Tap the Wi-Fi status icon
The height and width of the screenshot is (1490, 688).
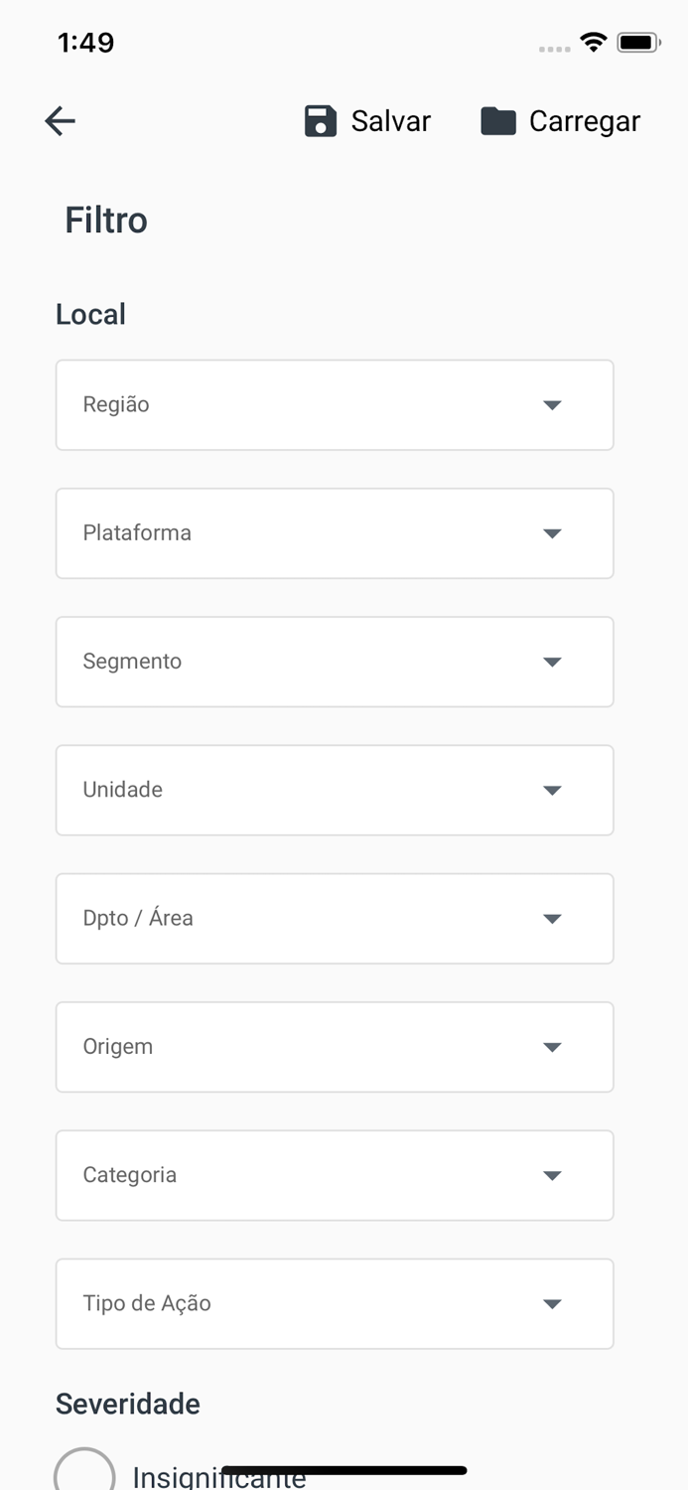click(x=594, y=43)
